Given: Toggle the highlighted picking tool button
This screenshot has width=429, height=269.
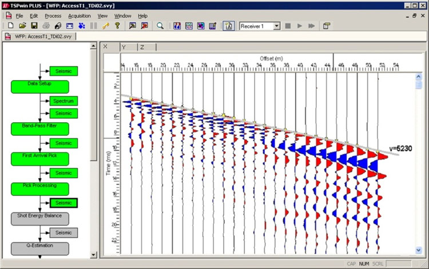Looking at the screenshot, I should (228, 26).
